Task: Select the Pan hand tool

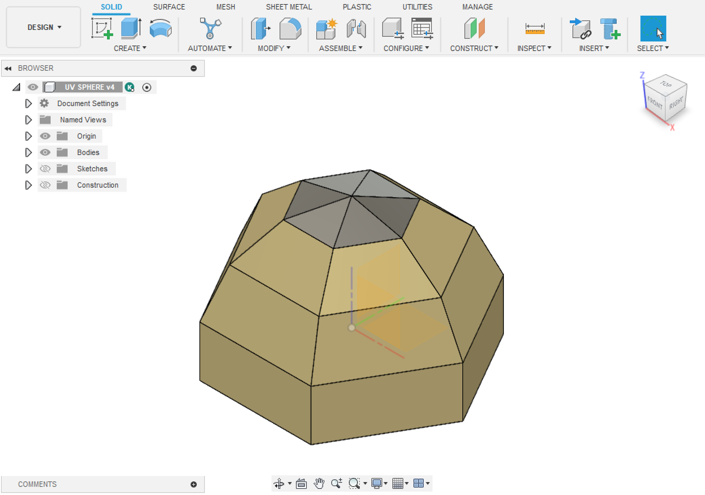Action: (319, 483)
